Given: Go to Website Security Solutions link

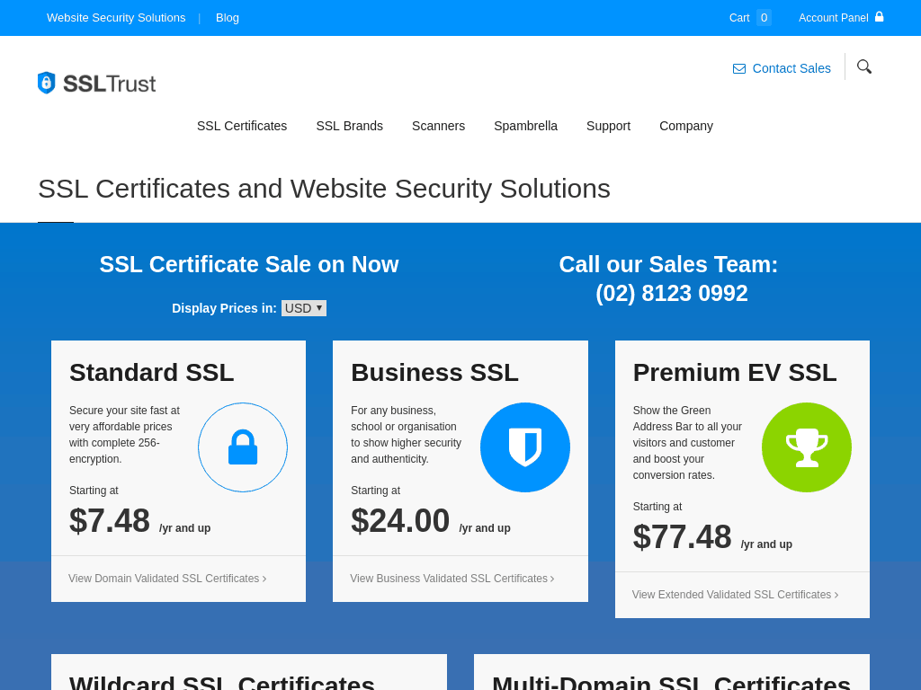Looking at the screenshot, I should point(116,18).
